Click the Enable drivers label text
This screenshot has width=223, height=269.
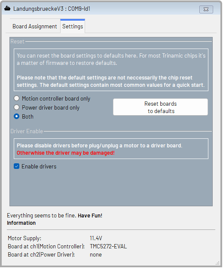tap(39, 166)
